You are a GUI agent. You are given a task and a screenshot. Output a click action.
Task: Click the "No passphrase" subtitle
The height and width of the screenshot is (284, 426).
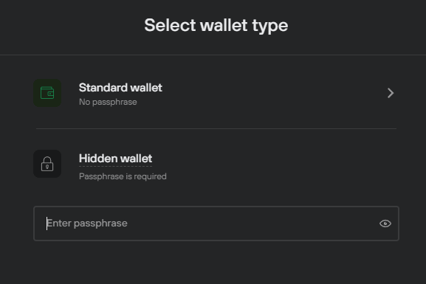(x=108, y=102)
